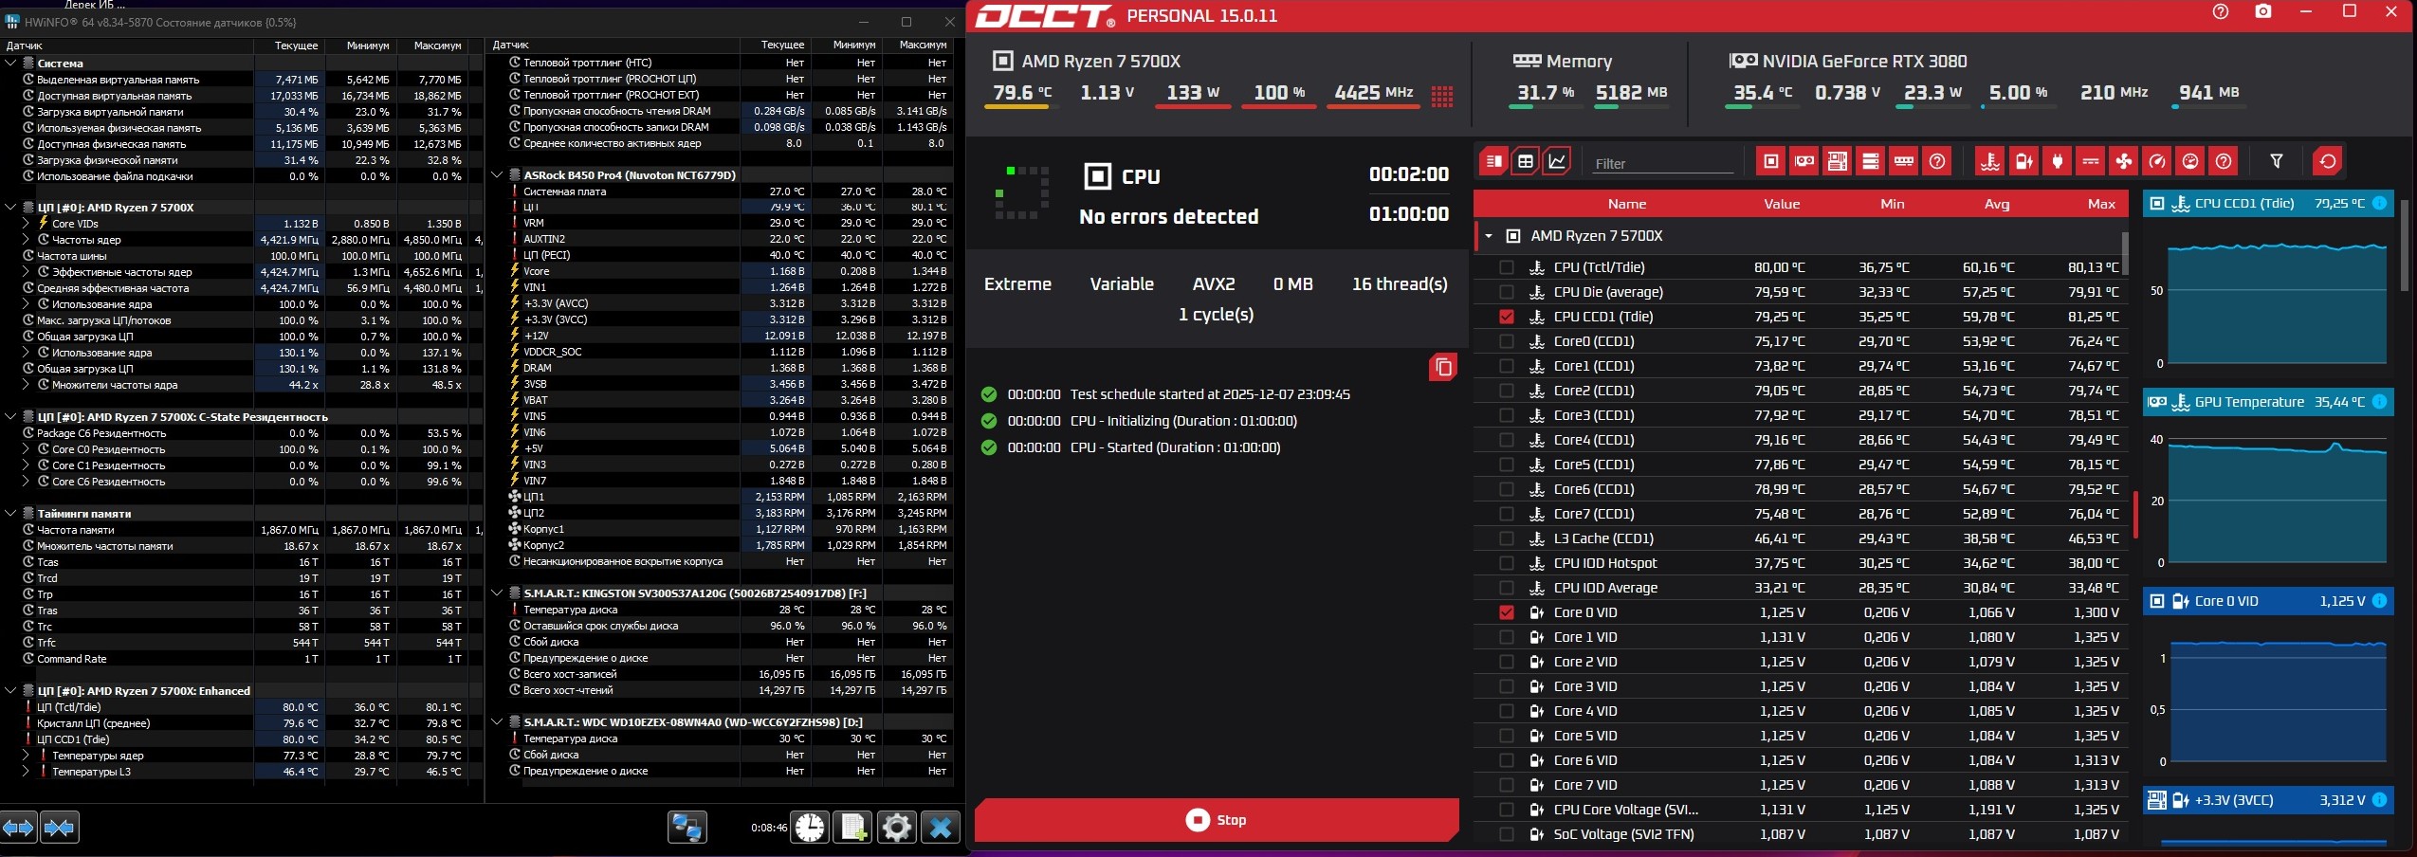Sort OCCT sensors by Name column
Viewport: 2417px width, 857px height.
pyautogui.click(x=1627, y=204)
